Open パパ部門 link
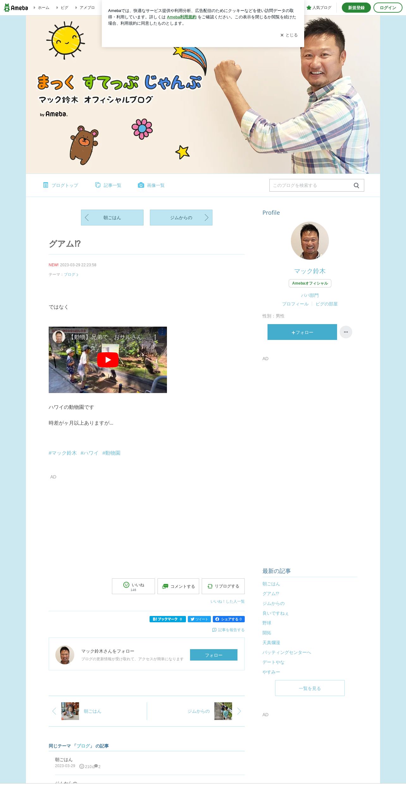 [310, 295]
